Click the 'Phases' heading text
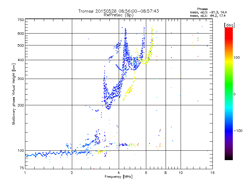 click(202, 9)
